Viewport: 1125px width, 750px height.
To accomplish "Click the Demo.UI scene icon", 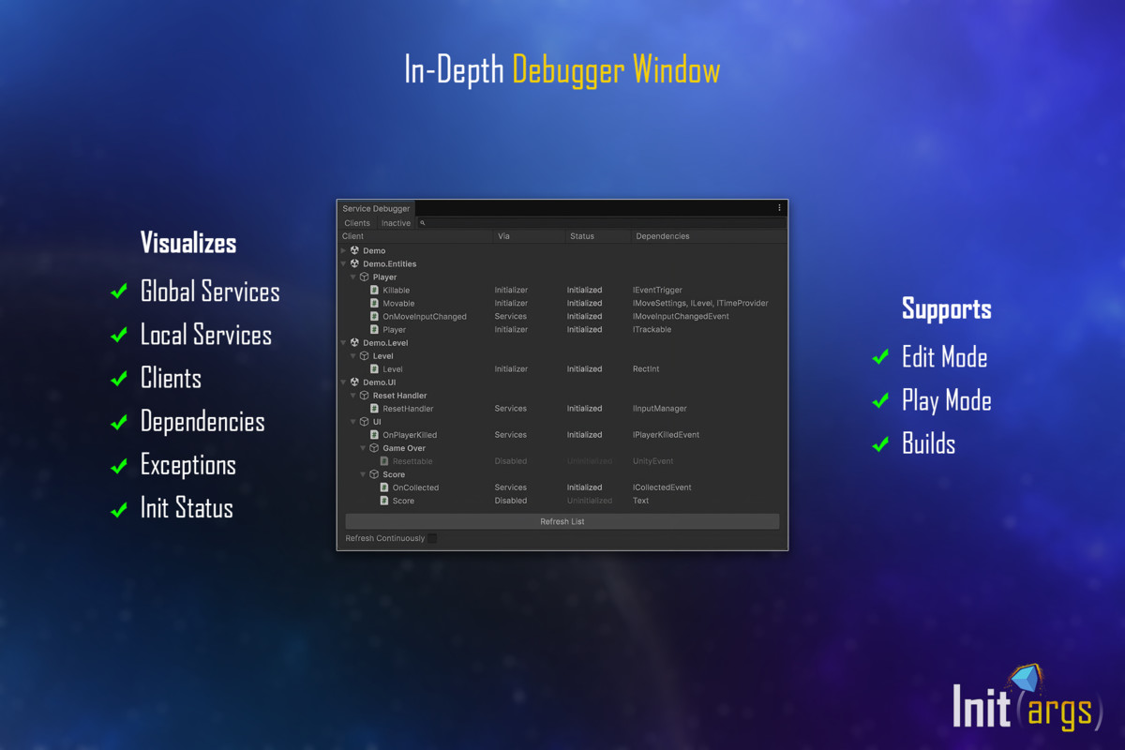I will point(354,382).
